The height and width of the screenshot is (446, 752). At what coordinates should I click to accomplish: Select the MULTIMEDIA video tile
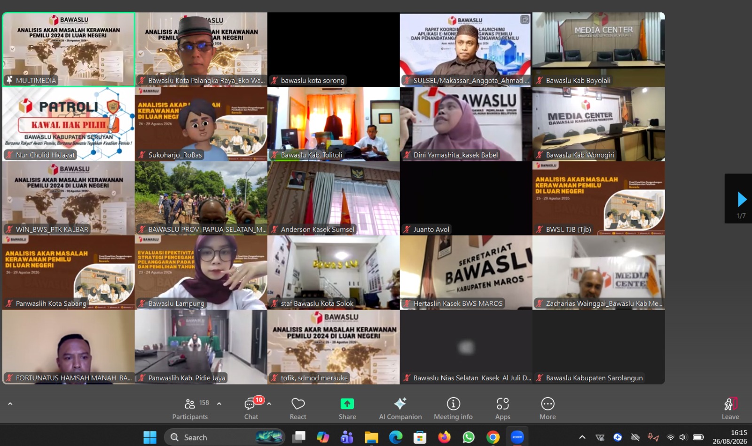(x=69, y=49)
